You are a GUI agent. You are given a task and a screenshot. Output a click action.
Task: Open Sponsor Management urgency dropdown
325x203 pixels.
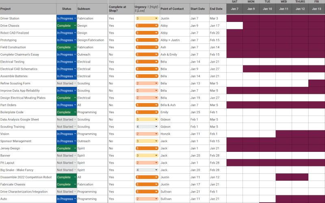(147, 141)
